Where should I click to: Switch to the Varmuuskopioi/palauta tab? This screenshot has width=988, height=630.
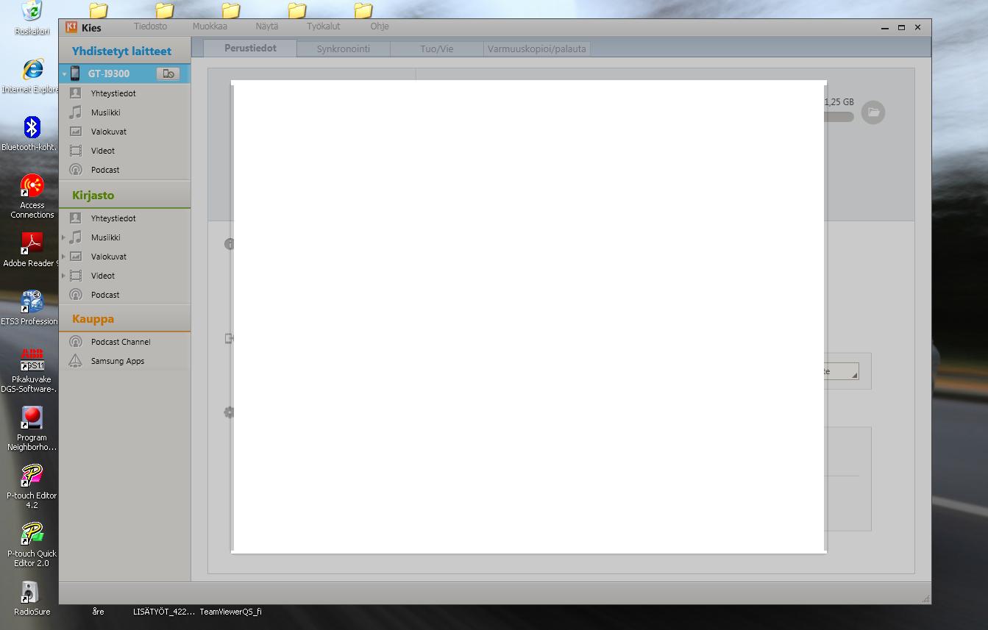tap(536, 49)
